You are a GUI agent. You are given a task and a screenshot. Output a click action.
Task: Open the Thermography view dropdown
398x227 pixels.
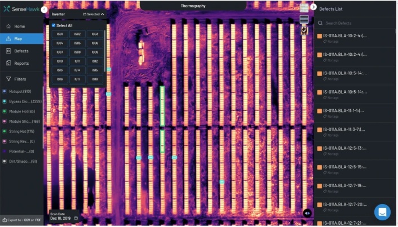click(193, 6)
